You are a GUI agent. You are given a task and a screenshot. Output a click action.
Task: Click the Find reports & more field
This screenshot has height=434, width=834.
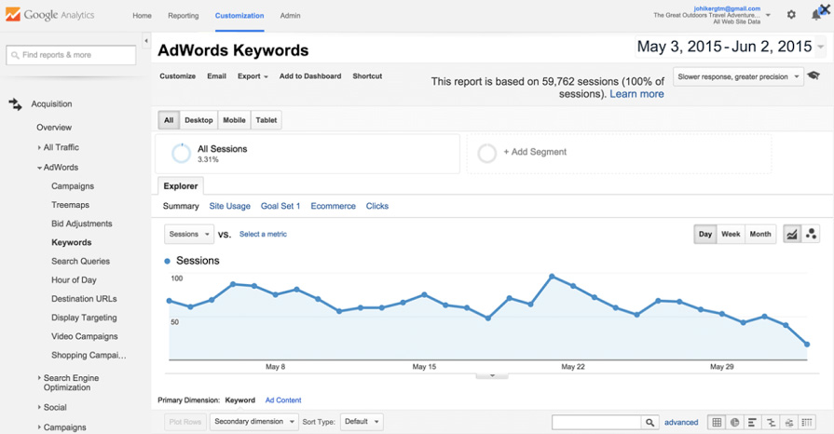71,55
